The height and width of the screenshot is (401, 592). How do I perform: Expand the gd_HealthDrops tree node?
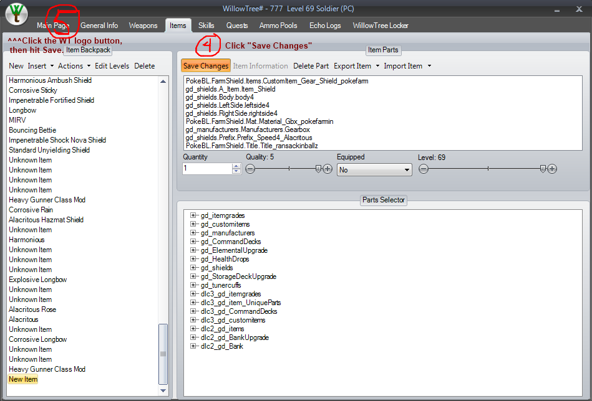[x=193, y=258]
